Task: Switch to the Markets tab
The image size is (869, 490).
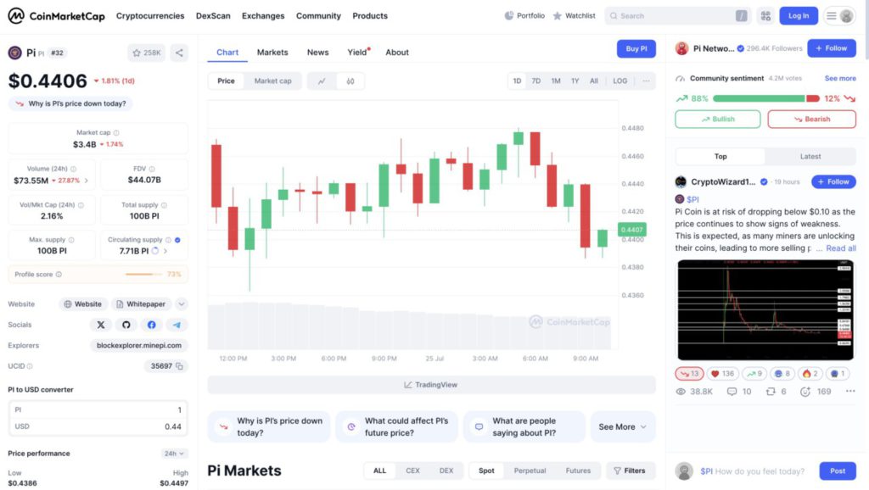Action: coord(272,53)
